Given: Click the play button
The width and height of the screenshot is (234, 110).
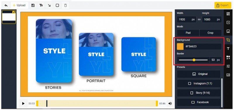Looking at the screenshot, I should (23, 104).
